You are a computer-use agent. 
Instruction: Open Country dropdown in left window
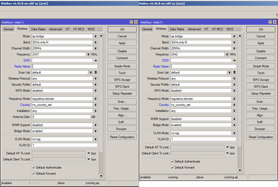click(96, 105)
